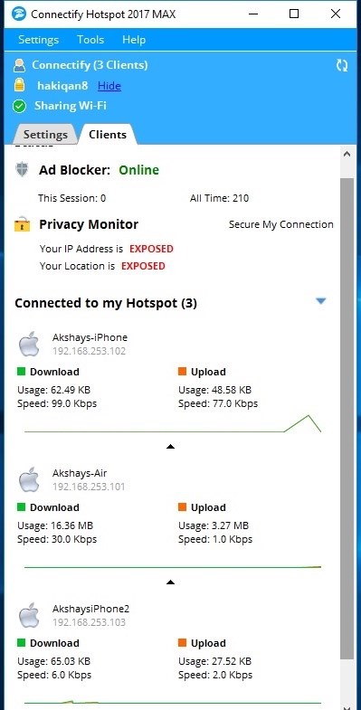Switch to the Settings tab
The width and height of the screenshot is (361, 710).
45,135
